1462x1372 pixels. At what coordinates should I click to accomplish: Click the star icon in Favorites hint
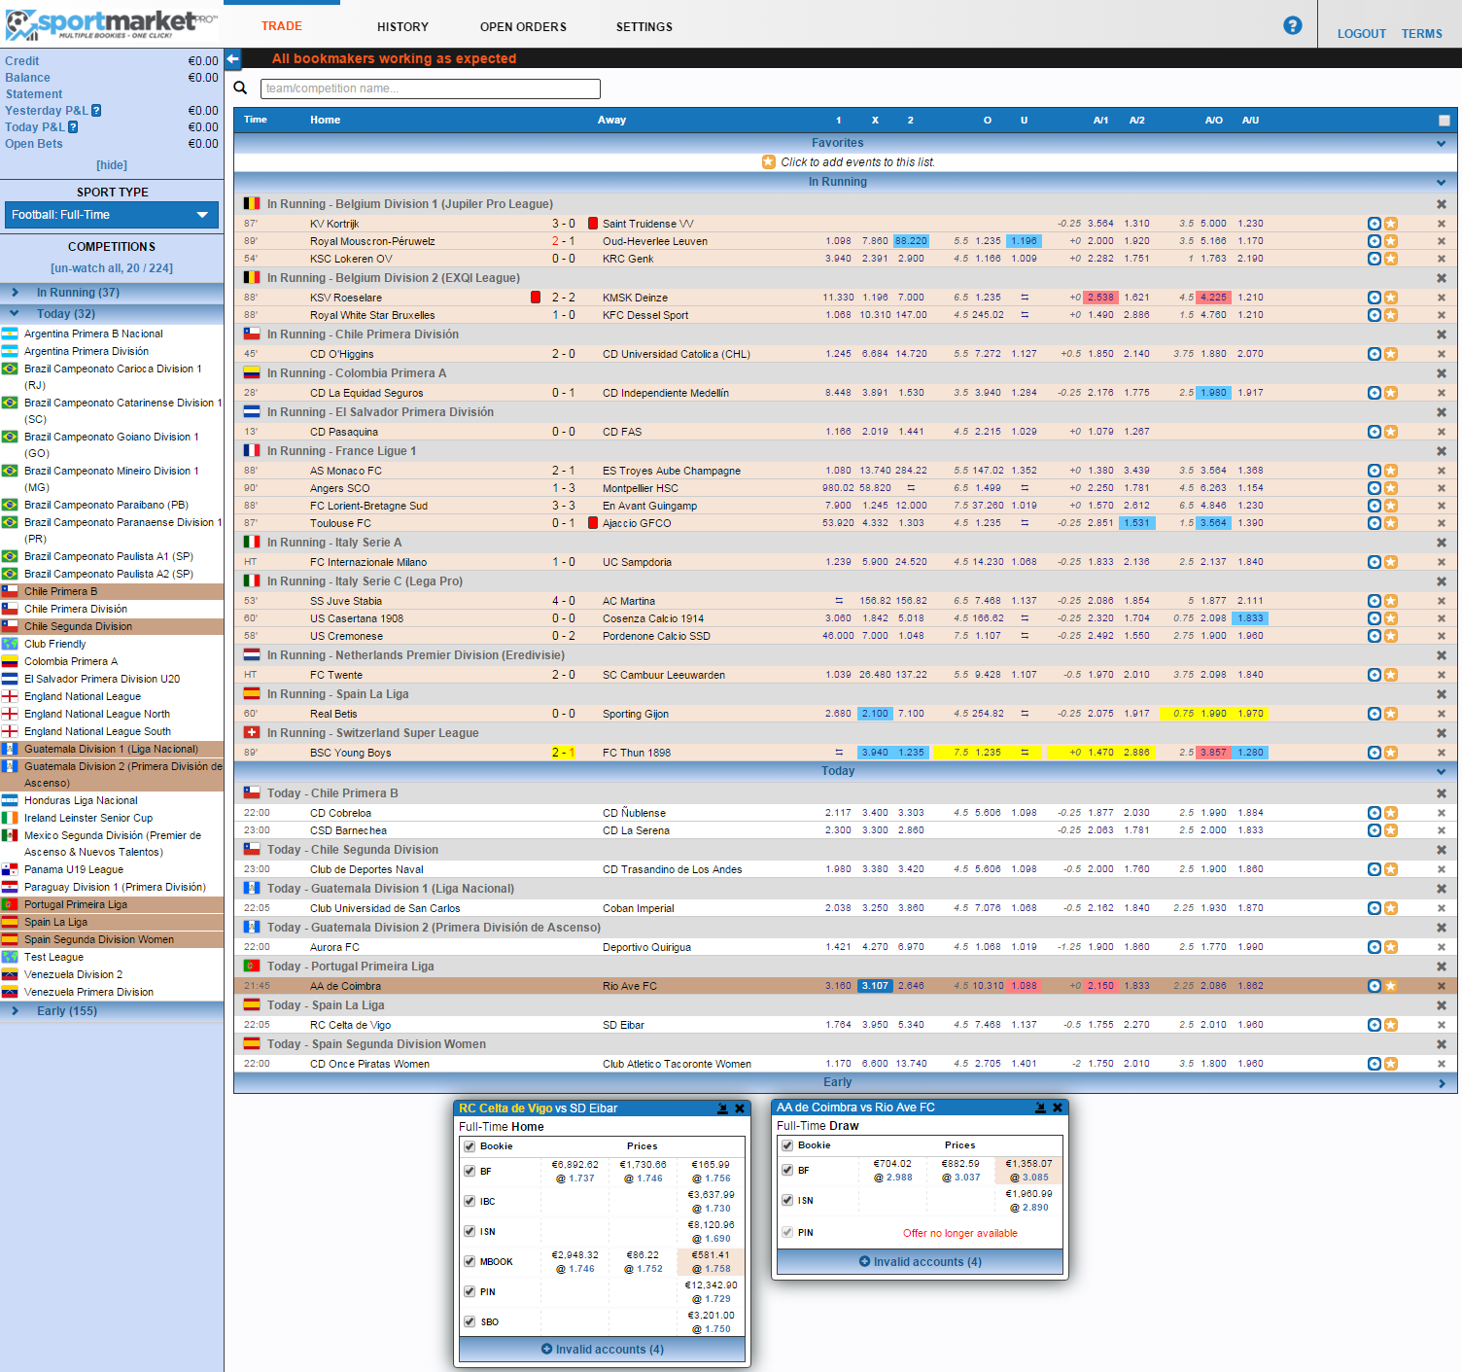pos(769,162)
